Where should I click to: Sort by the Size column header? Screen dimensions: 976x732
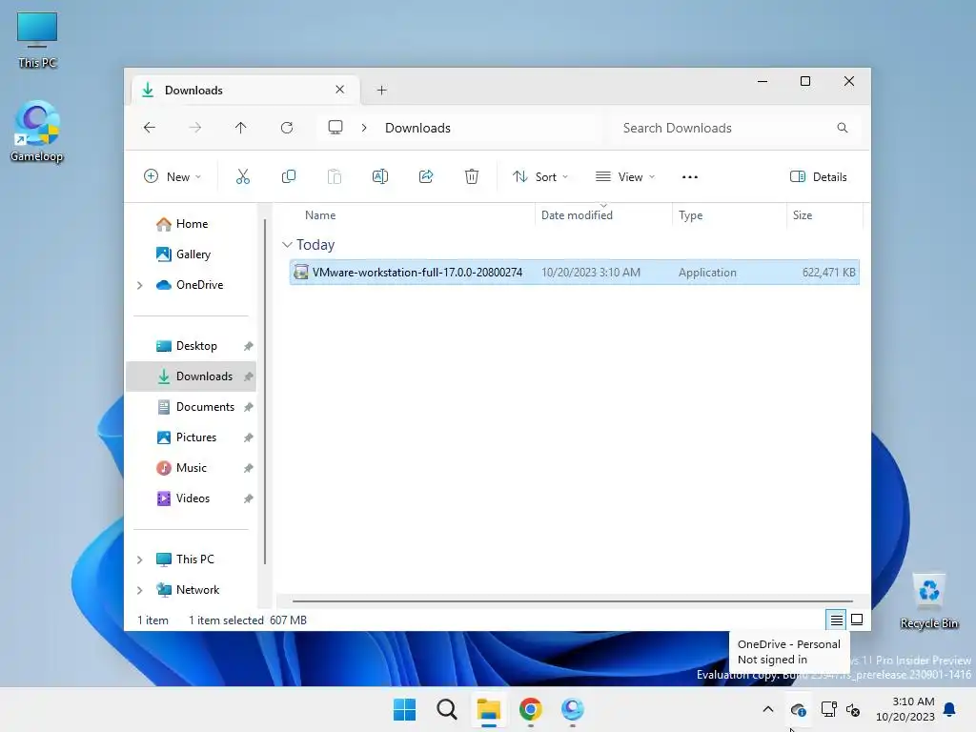803,215
